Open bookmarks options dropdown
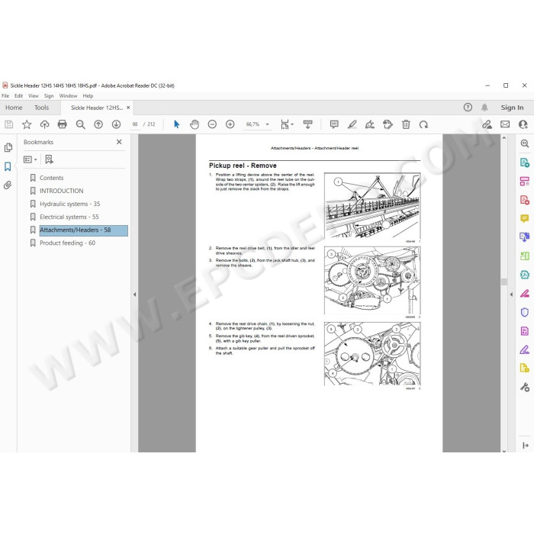 pos(31,159)
